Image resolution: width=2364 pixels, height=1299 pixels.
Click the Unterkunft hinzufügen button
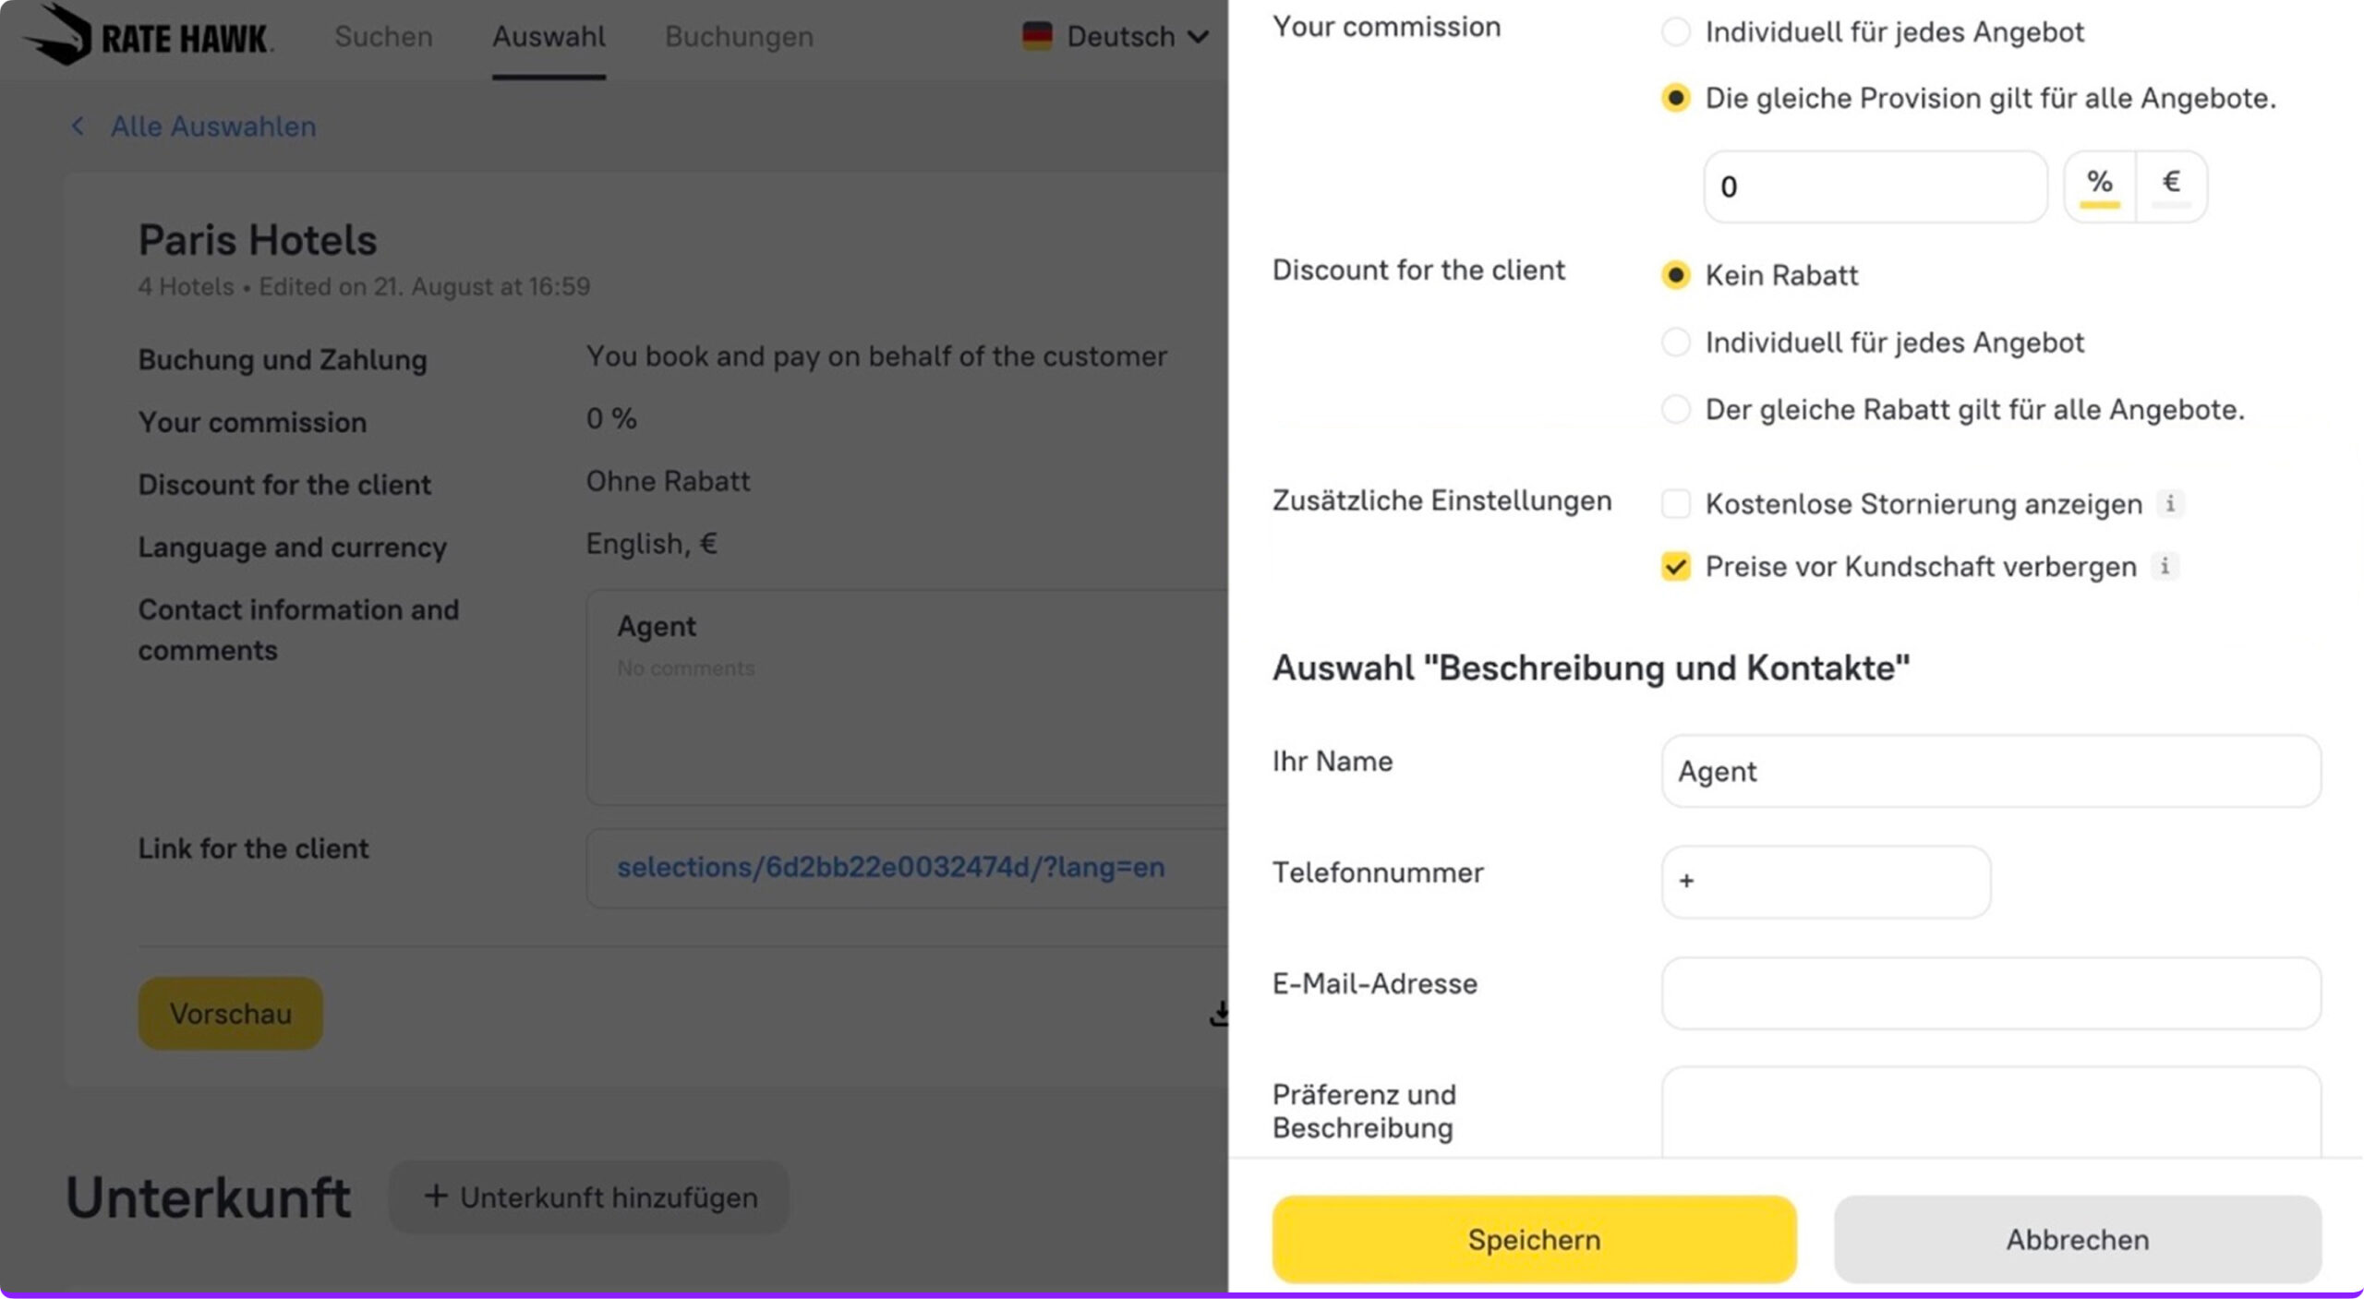coord(589,1197)
